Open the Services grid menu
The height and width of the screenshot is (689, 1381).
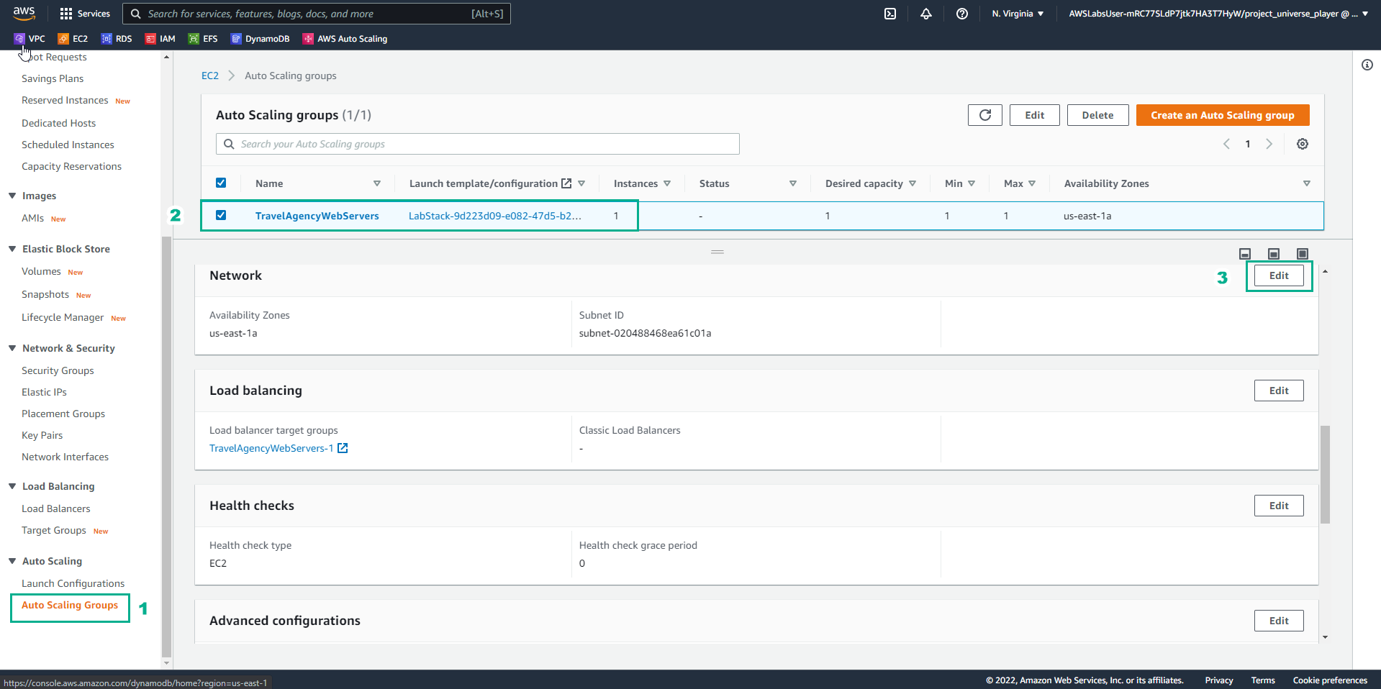85,14
